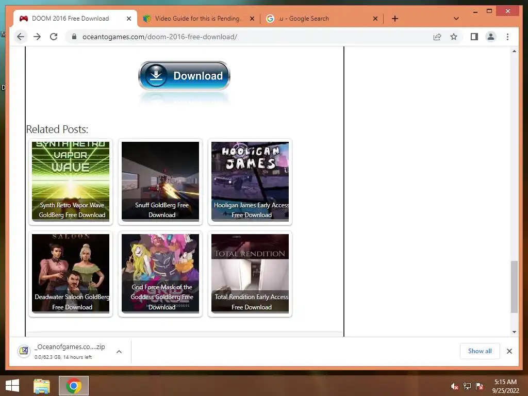Open the Windows Start menu
This screenshot has width=528, height=396.
(12, 386)
